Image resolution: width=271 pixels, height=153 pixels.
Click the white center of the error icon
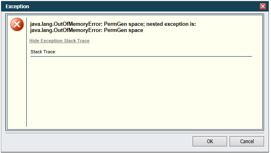(17, 25)
